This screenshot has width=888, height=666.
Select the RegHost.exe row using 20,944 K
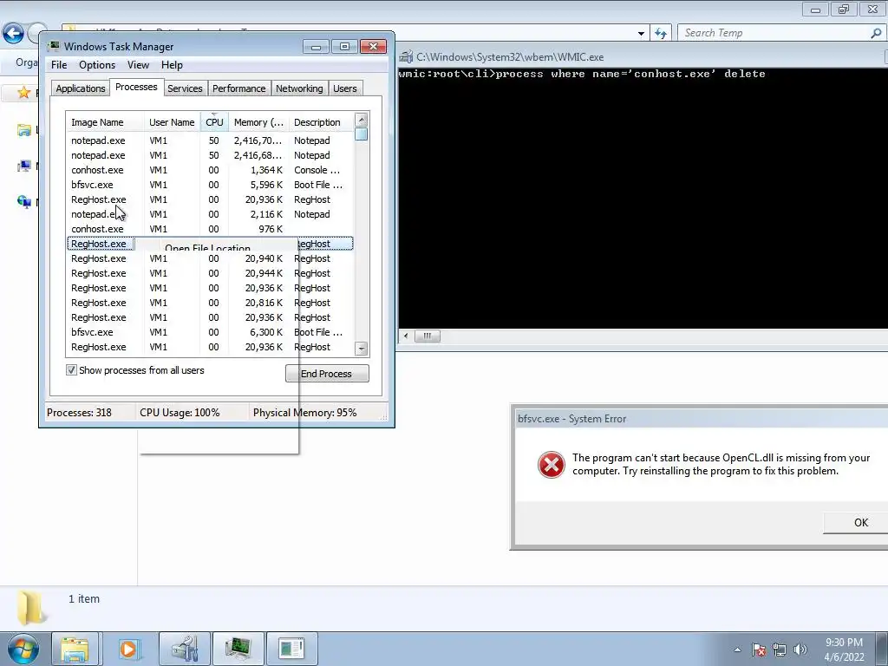[210, 273]
